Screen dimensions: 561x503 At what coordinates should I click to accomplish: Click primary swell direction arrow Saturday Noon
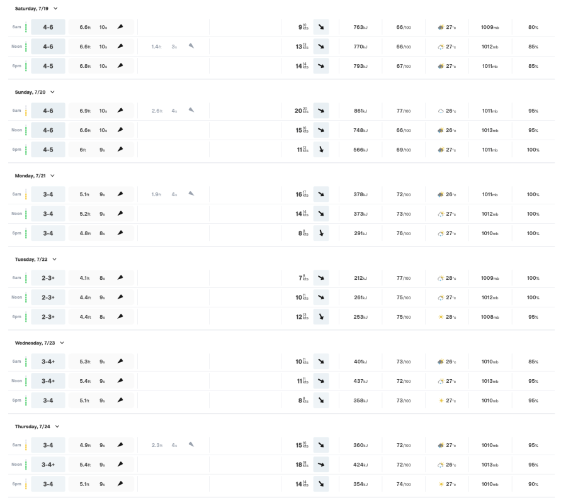pos(120,47)
